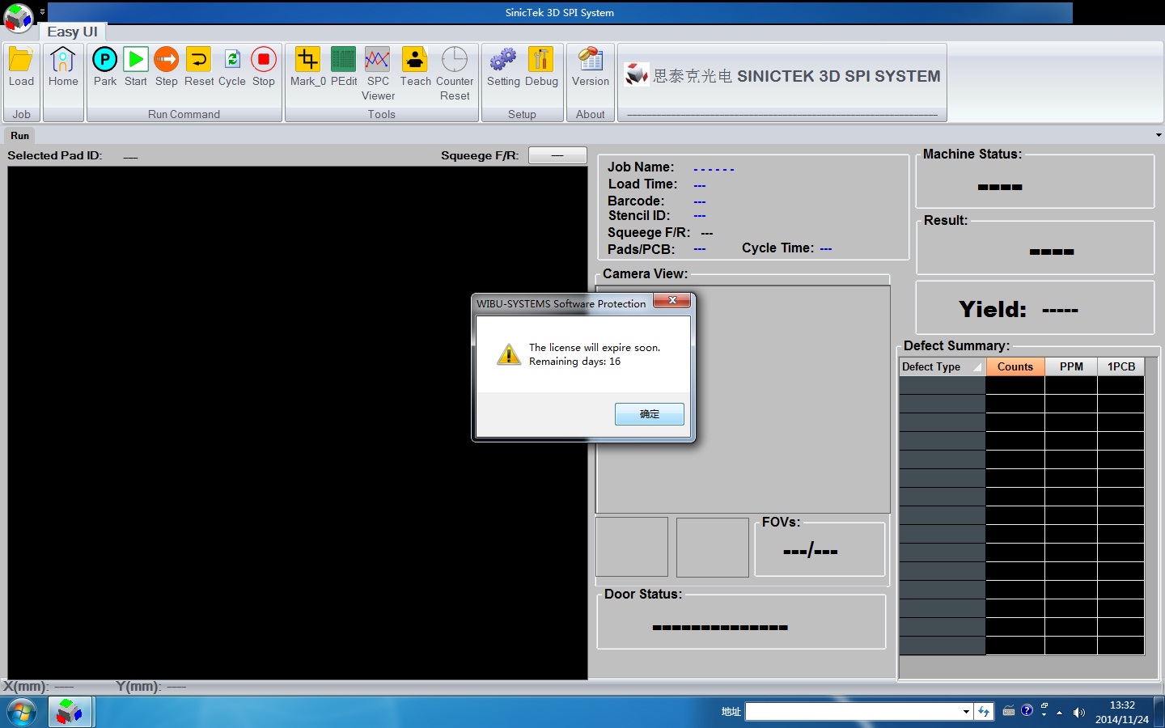Image resolution: width=1165 pixels, height=728 pixels.
Task: Go to Home position icon
Action: (63, 61)
